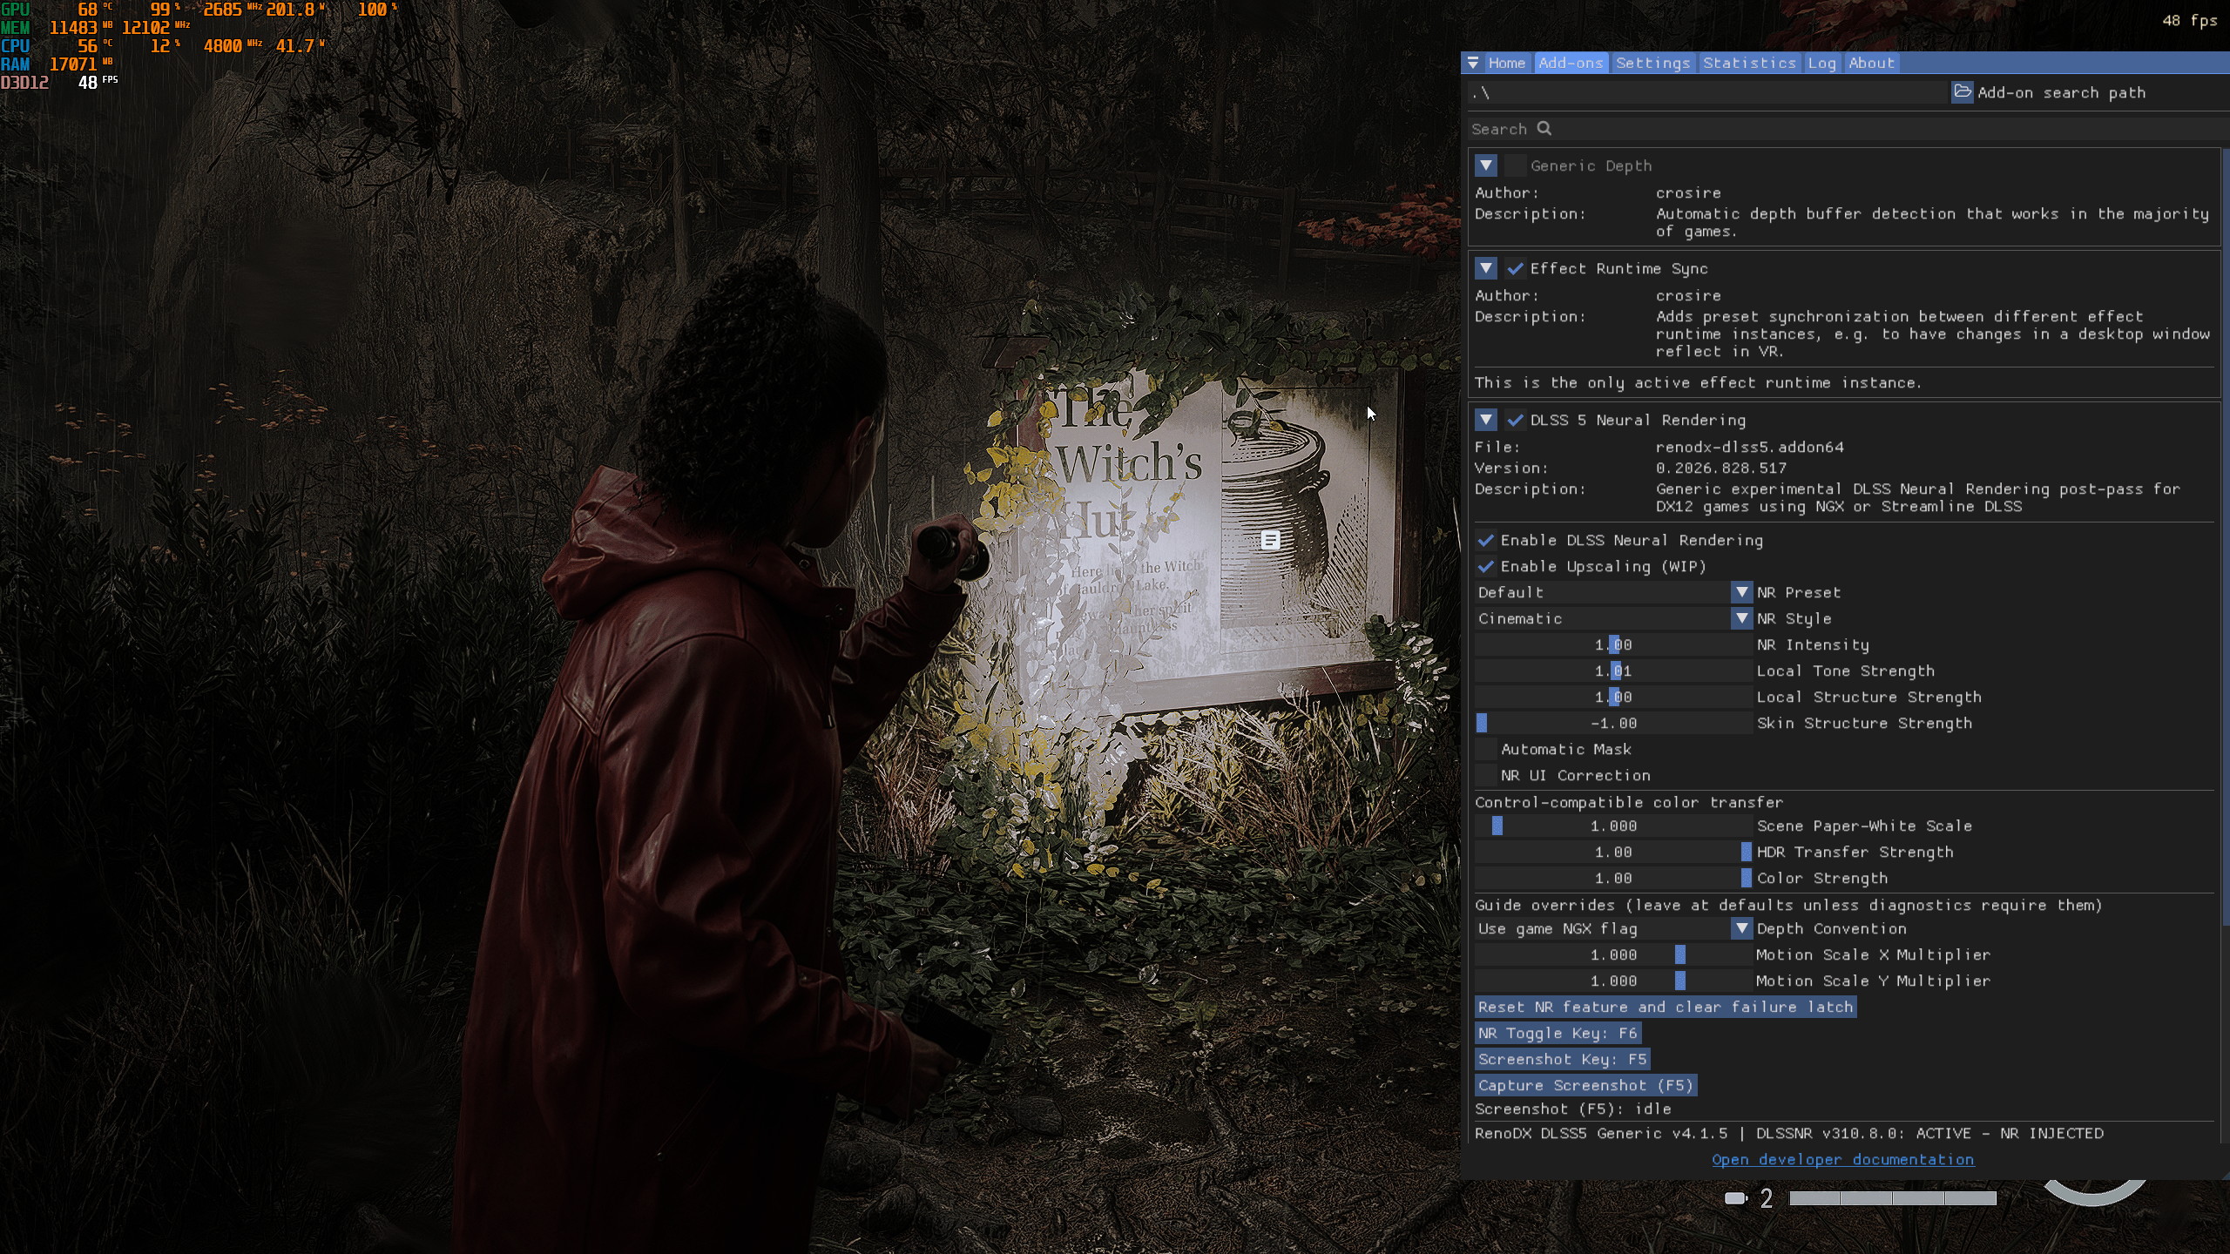Click Reset NR feature and clear failure latch
2230x1254 pixels.
(x=1666, y=1007)
